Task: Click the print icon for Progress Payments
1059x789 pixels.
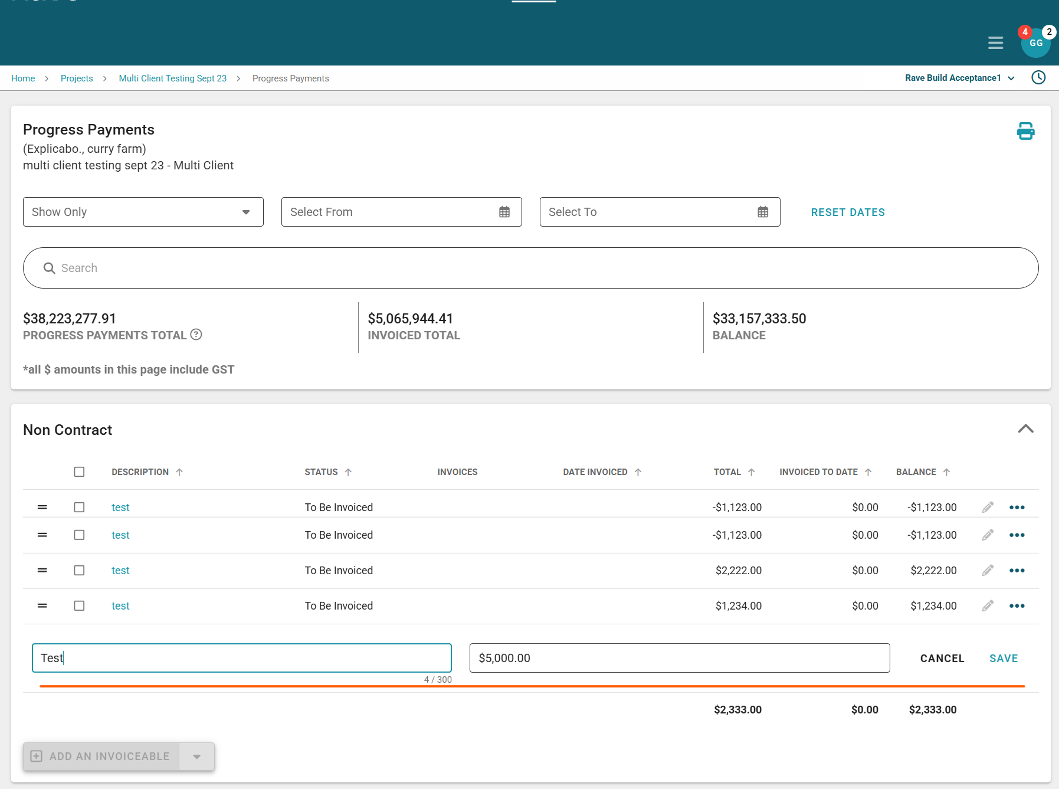Action: (x=1025, y=131)
